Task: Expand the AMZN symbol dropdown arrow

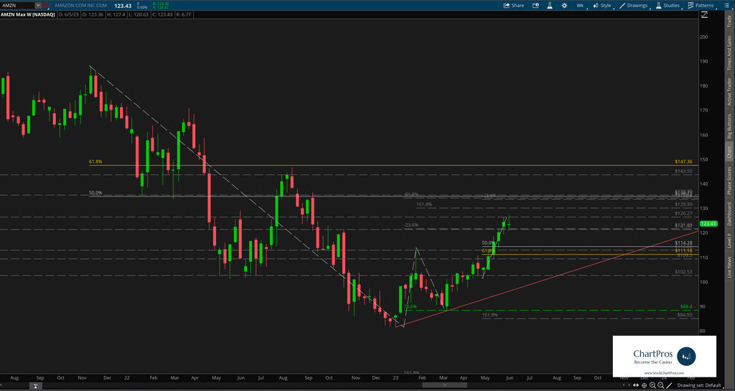Action: pos(38,5)
